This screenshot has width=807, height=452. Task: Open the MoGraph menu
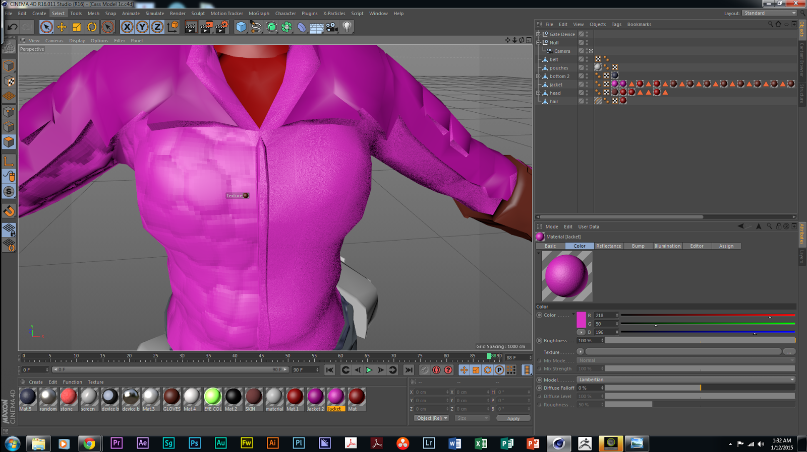point(259,14)
